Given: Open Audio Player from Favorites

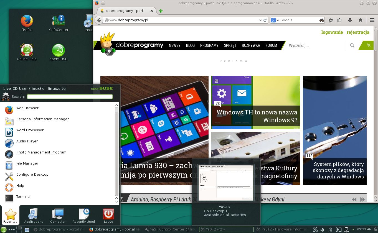Looking at the screenshot, I should (x=58, y=143).
